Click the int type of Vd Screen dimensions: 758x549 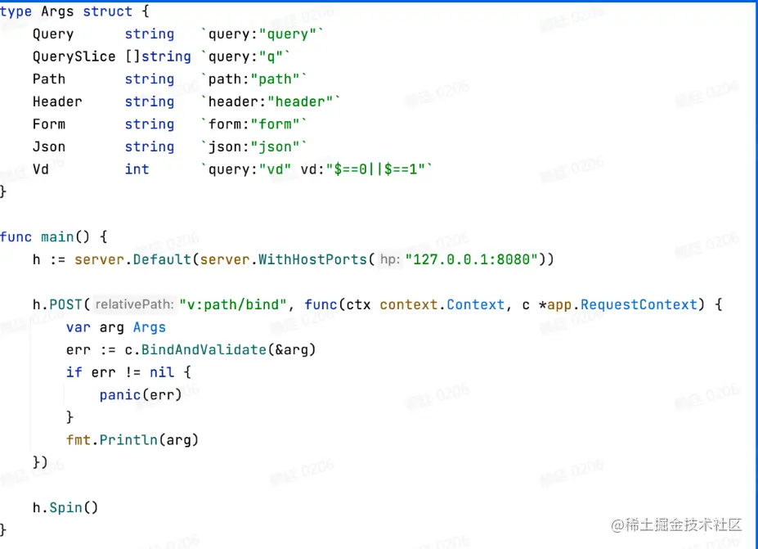coord(137,169)
